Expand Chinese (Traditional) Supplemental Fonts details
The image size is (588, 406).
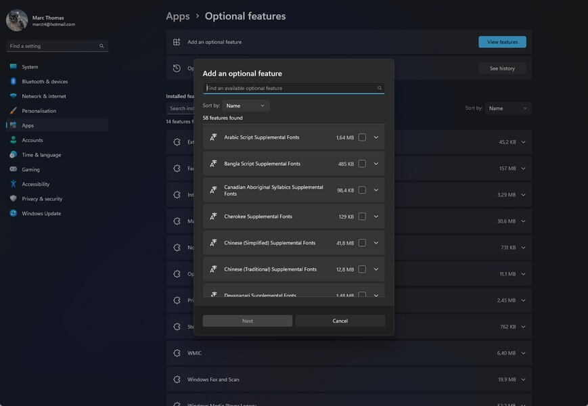tap(376, 269)
